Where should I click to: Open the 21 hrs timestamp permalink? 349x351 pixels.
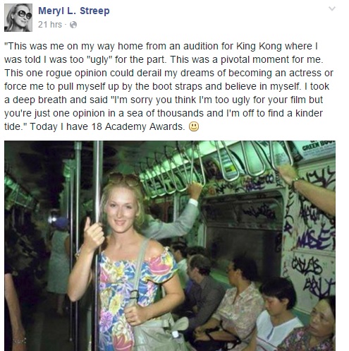click(x=50, y=25)
